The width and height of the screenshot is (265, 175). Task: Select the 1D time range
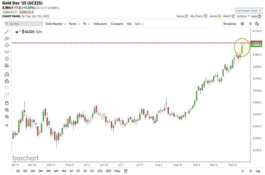(x=18, y=171)
